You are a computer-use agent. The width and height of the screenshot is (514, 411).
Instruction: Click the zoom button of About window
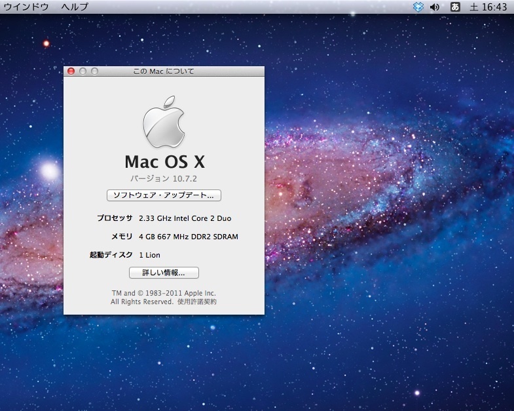click(x=94, y=71)
